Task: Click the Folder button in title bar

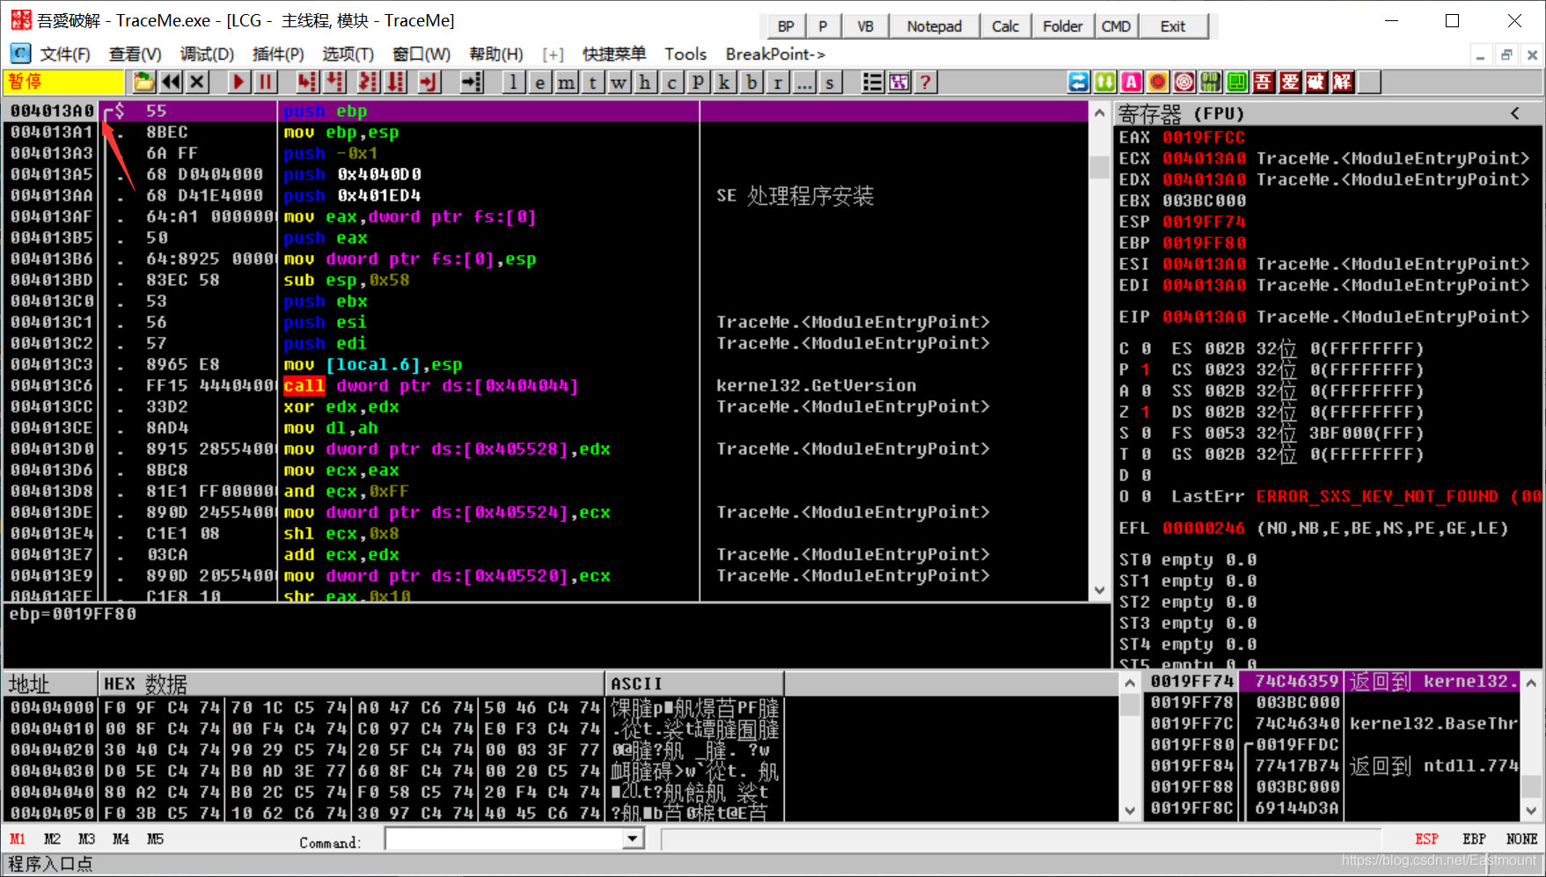Action: [x=1063, y=26]
